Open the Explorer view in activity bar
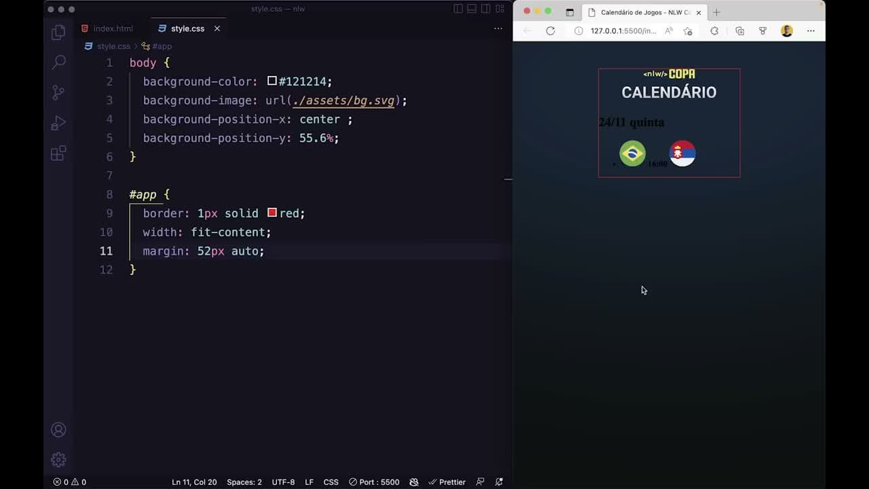 [x=58, y=32]
